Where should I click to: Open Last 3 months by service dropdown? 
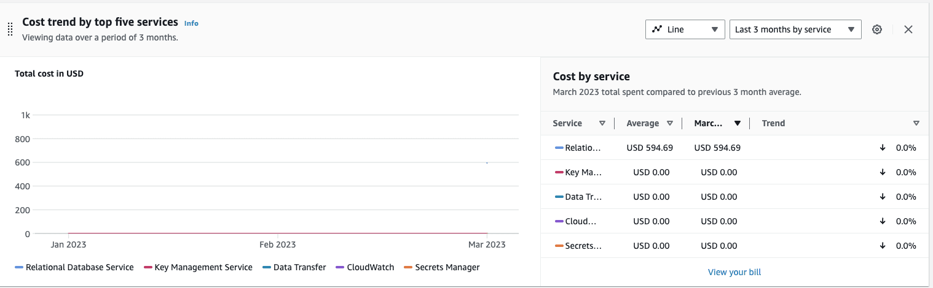coord(795,29)
